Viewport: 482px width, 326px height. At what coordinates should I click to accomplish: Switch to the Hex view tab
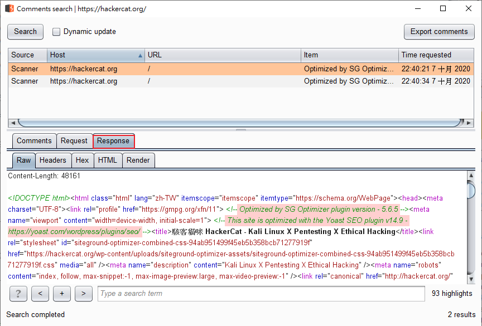[x=83, y=160]
